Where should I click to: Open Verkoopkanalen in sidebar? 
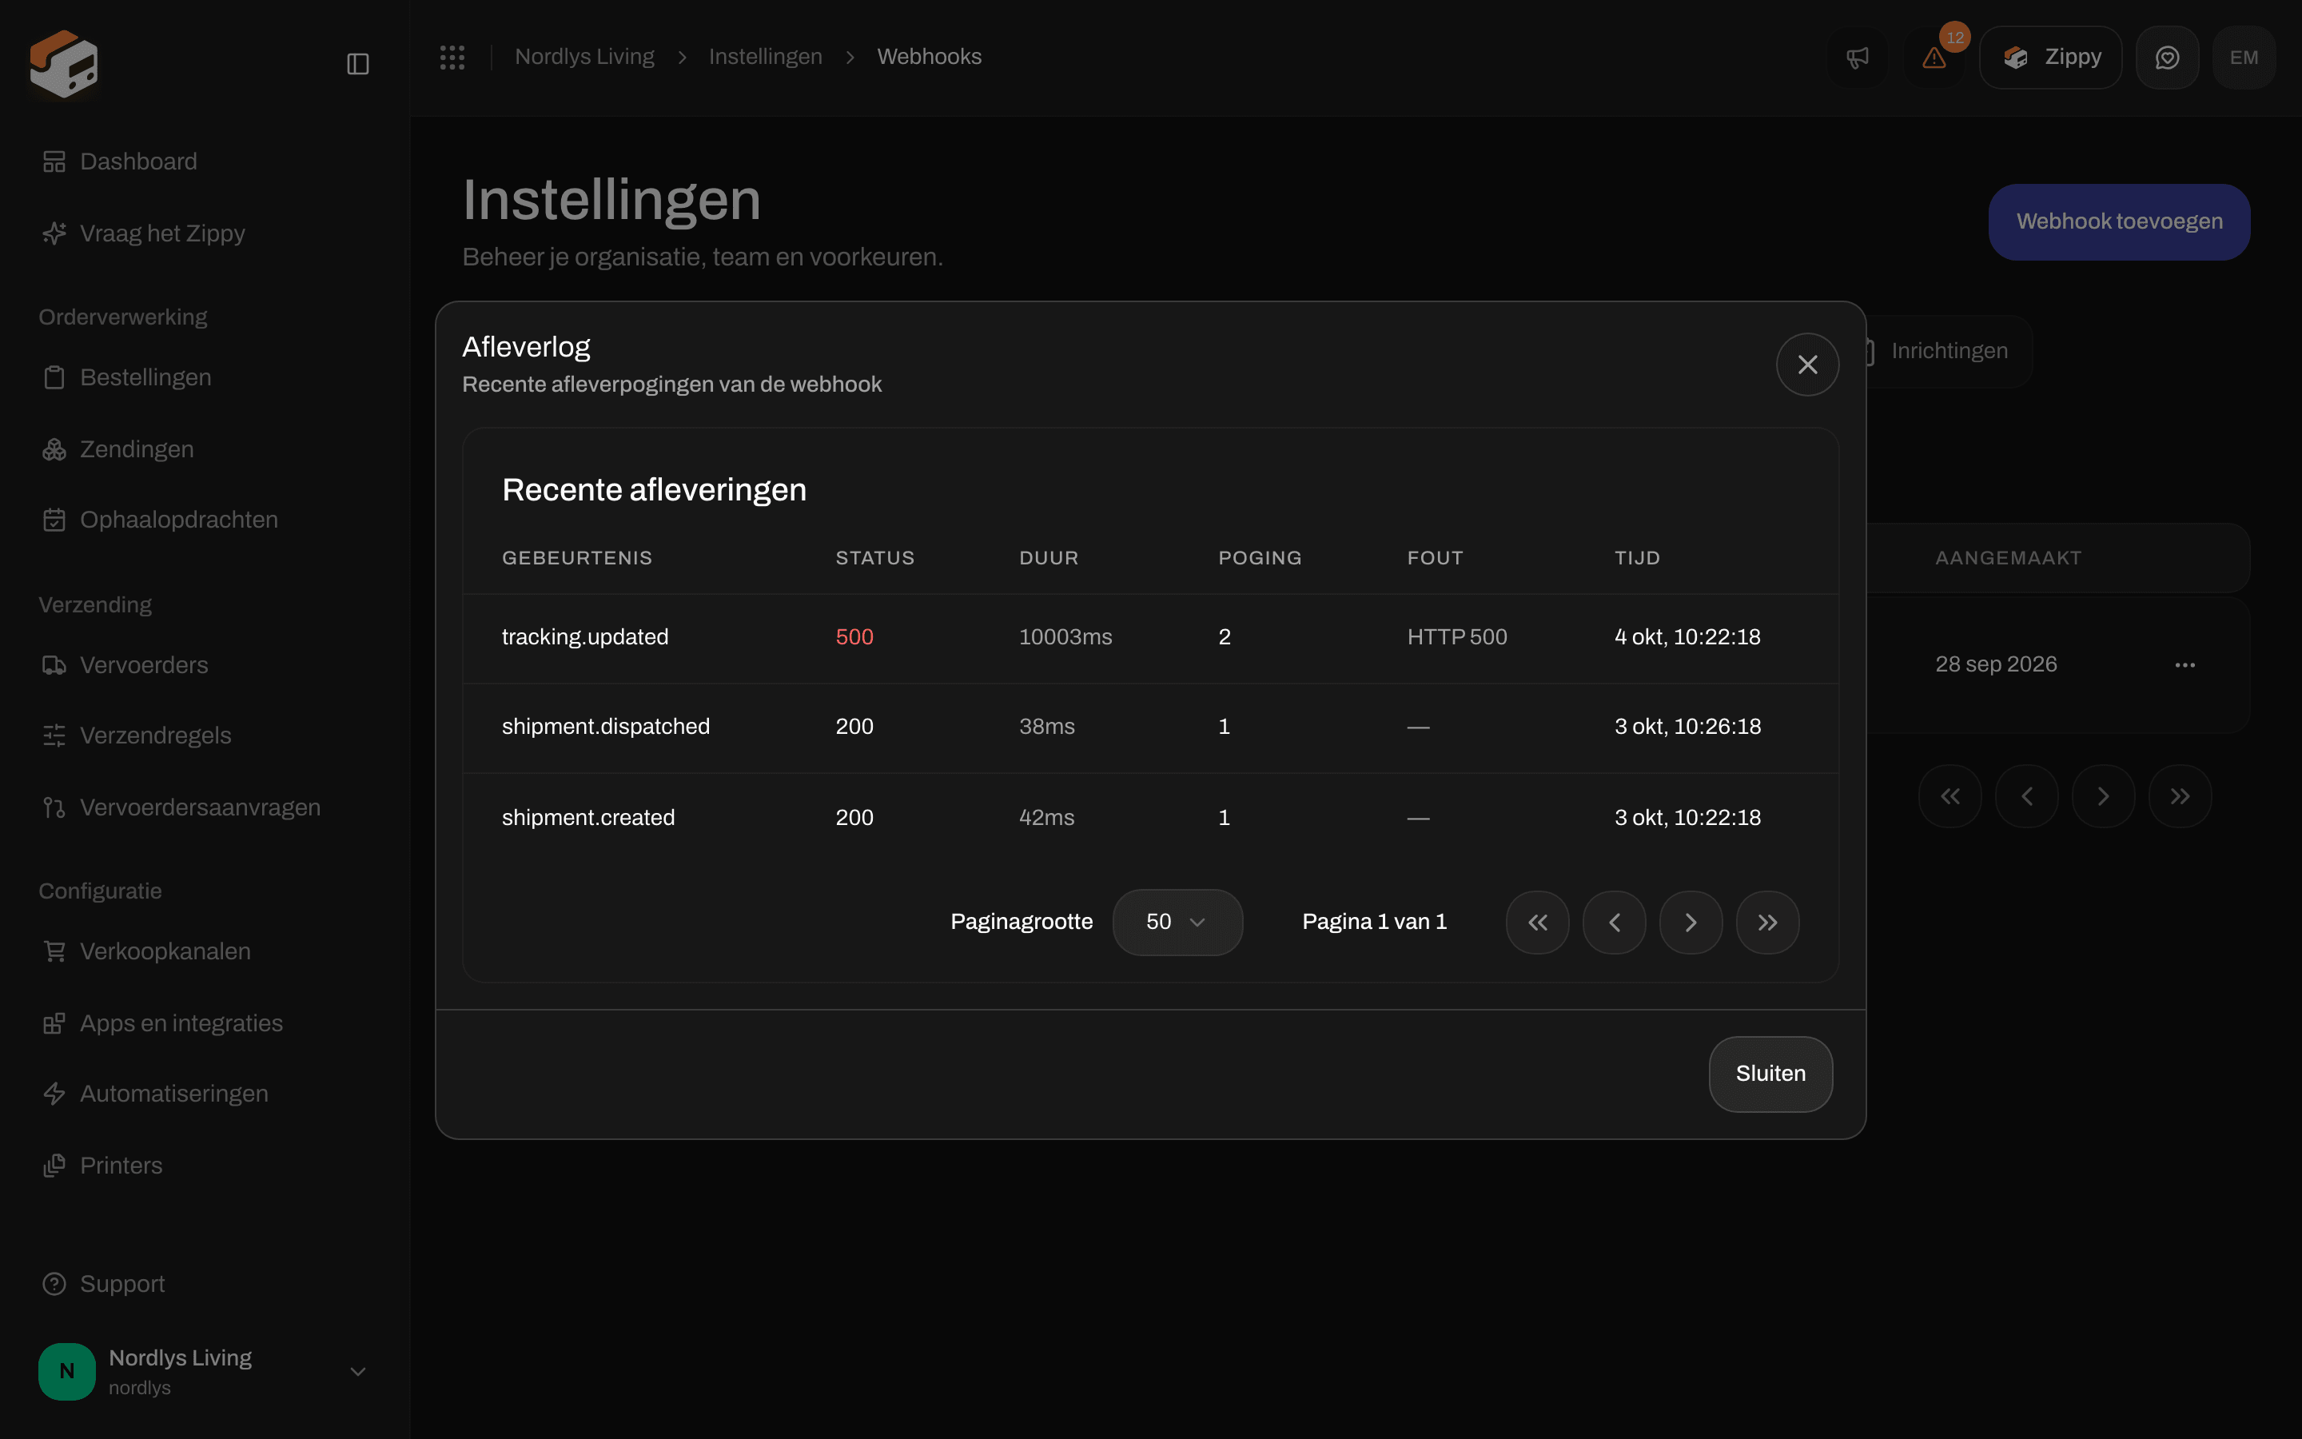tap(146, 951)
